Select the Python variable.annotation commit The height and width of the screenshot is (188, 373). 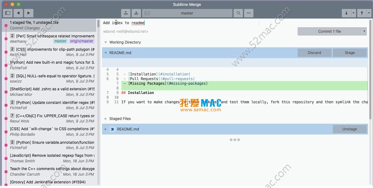point(49,145)
